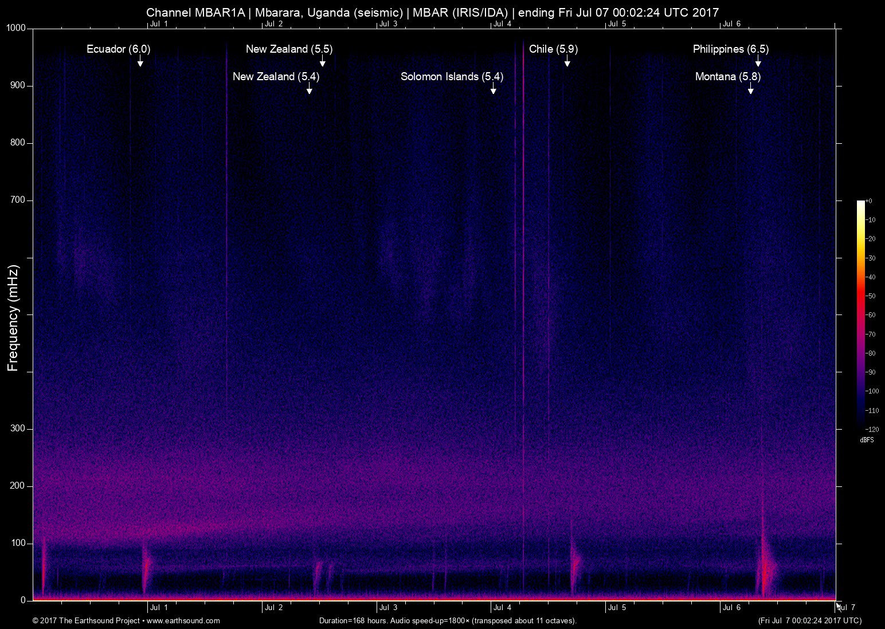Screen dimensions: 885x629
Task: Click the Jul 1 label on bottom axis
Action: coord(159,608)
